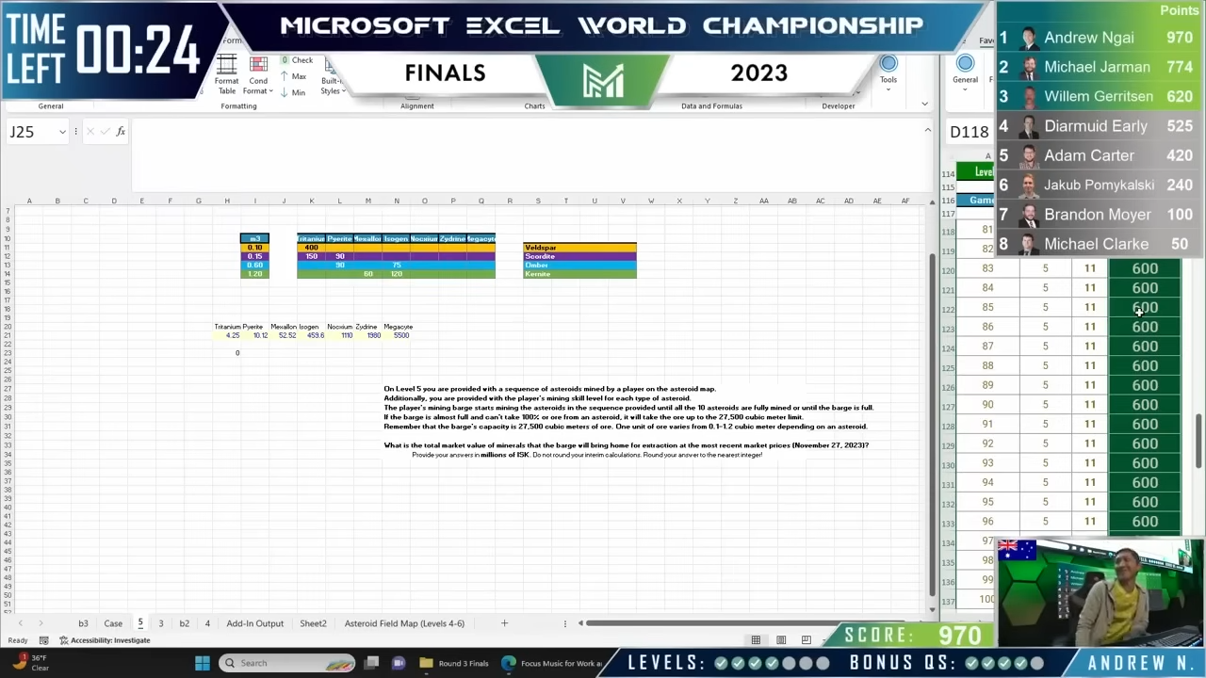The width and height of the screenshot is (1206, 678).
Task: Switch to sheet tab b2
Action: (184, 623)
